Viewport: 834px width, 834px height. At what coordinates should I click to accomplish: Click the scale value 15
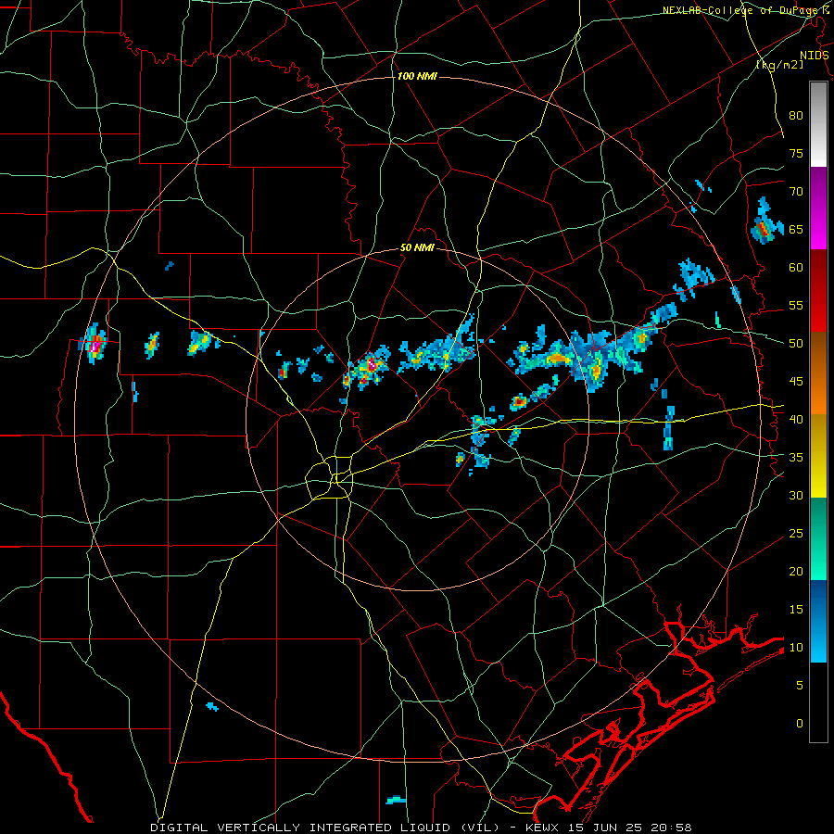click(796, 609)
